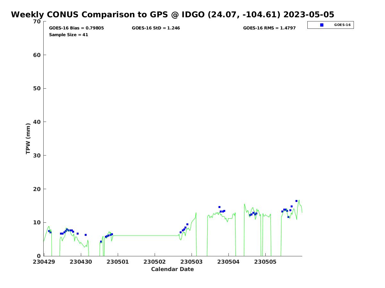Click the highest blue GOES-16 data point

[296, 201]
